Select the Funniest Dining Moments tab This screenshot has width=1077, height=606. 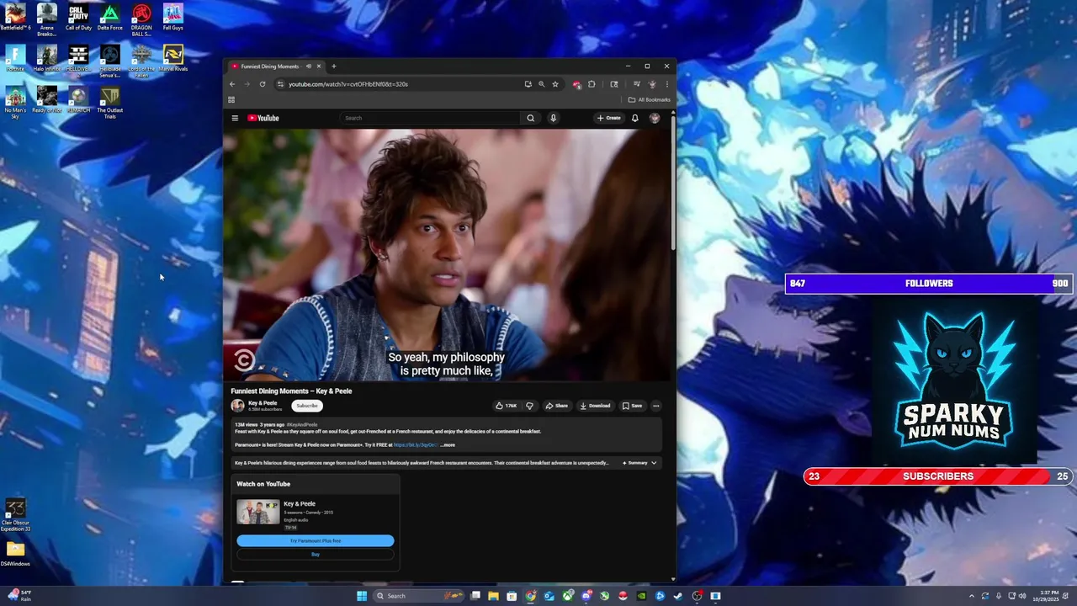(x=277, y=66)
